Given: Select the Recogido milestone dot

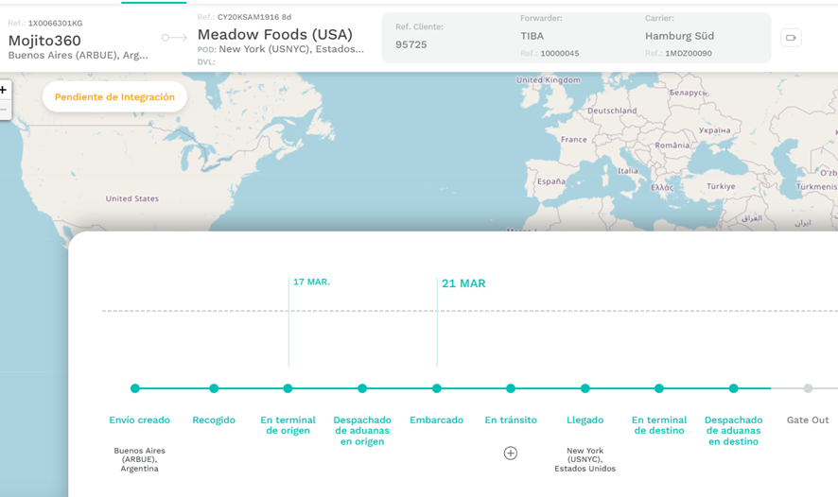Looking at the screenshot, I should 214,388.
